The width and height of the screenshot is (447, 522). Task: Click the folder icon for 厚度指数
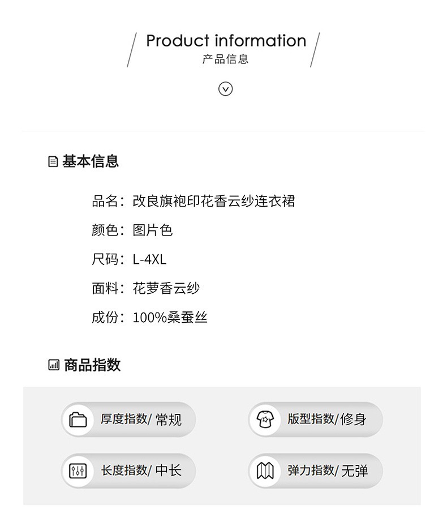[x=78, y=420]
